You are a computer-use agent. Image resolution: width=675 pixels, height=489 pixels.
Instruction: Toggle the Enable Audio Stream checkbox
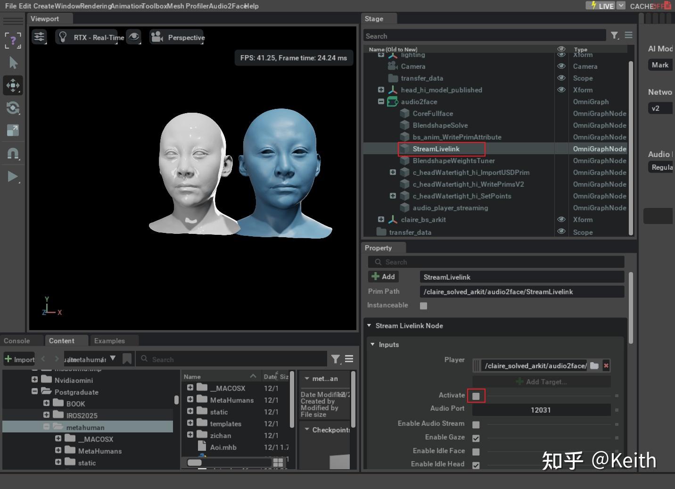tap(476, 424)
